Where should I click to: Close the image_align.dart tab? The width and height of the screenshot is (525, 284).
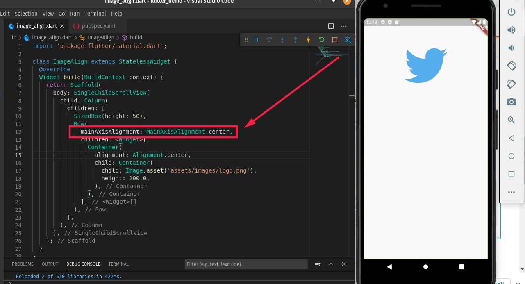coord(62,26)
